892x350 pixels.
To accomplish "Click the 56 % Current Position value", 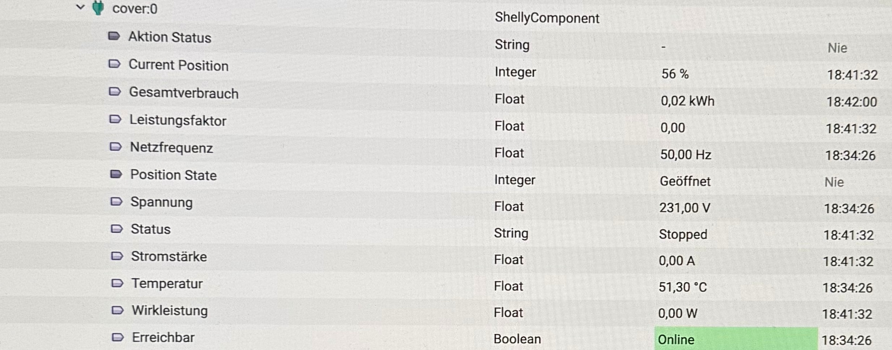I will pos(675,74).
